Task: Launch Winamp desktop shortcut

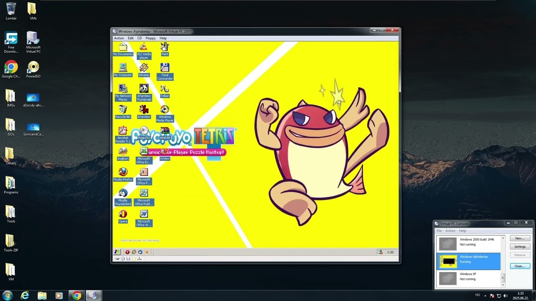Action: 144,70
